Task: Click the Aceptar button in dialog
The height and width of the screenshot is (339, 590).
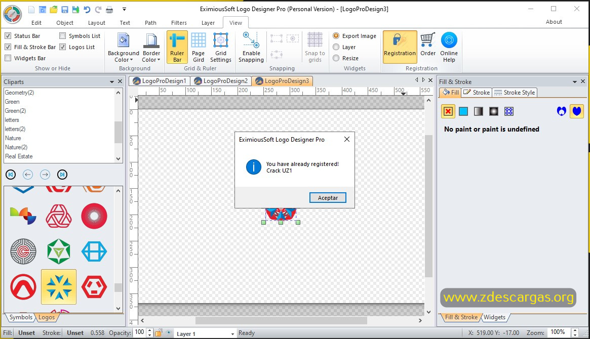Action: pyautogui.click(x=328, y=198)
